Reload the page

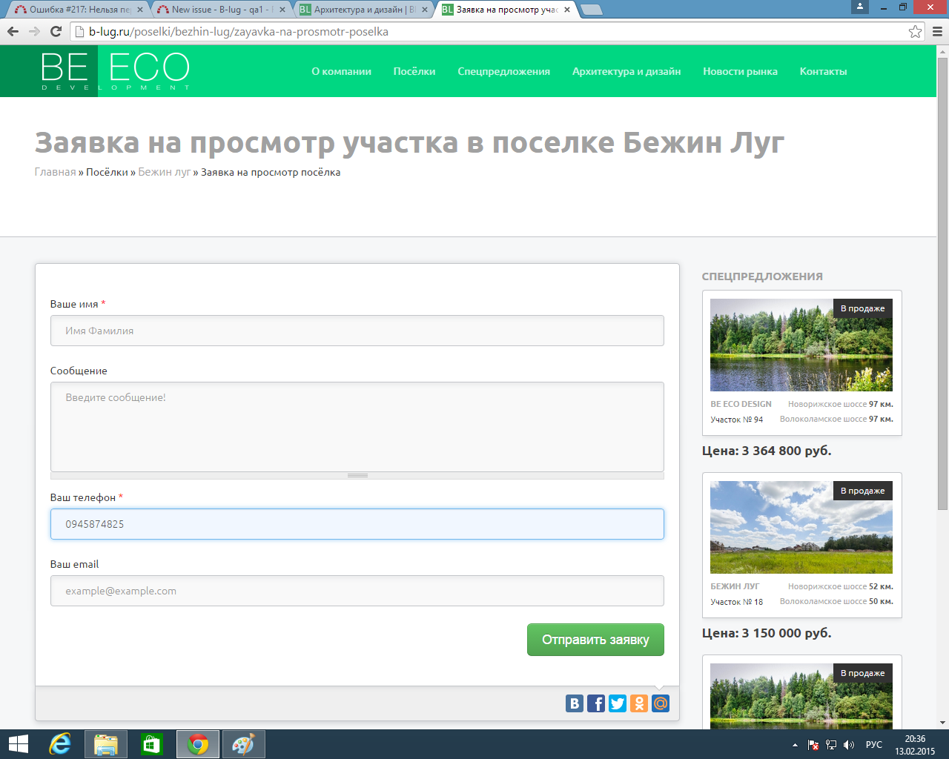tap(56, 32)
